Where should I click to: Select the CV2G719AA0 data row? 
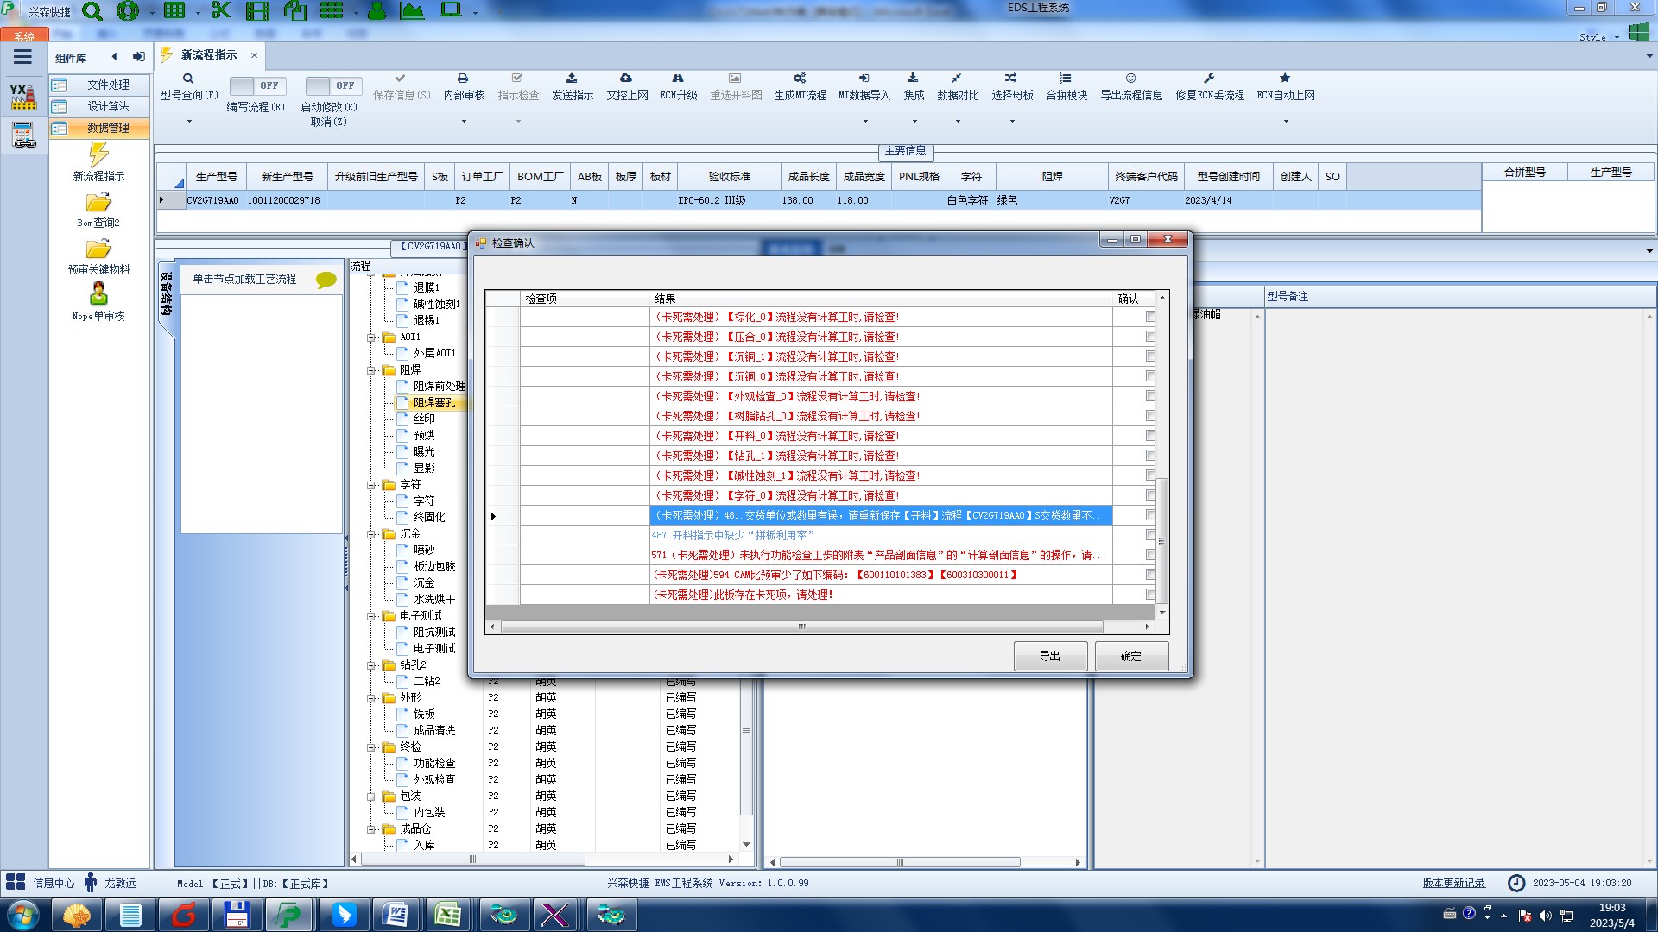tap(818, 200)
